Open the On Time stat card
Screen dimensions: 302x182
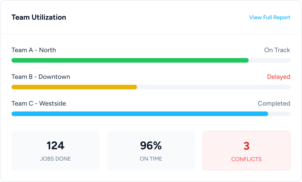(x=151, y=150)
